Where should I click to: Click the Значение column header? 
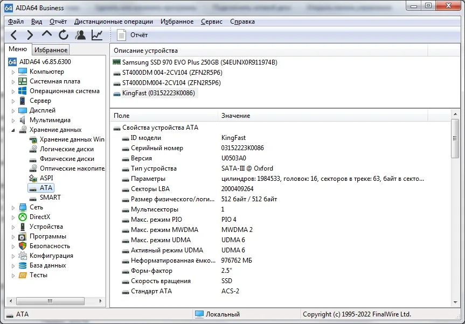(x=323, y=116)
